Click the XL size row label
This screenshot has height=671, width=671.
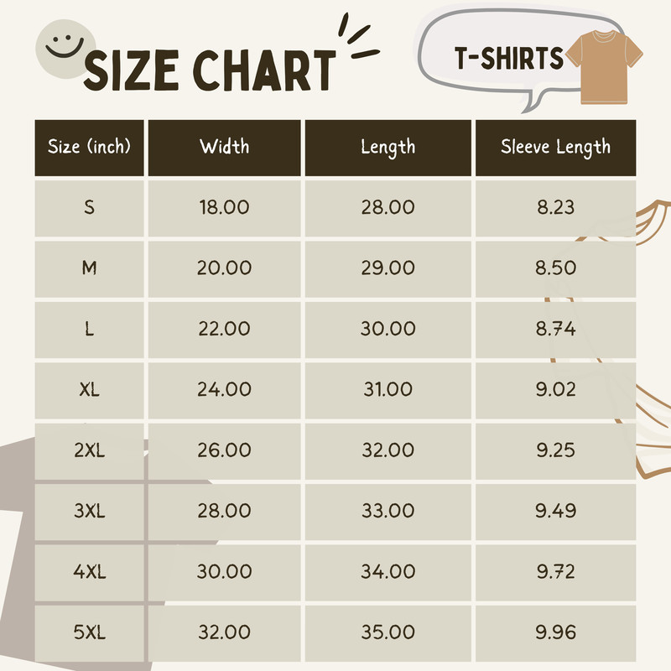coord(90,389)
